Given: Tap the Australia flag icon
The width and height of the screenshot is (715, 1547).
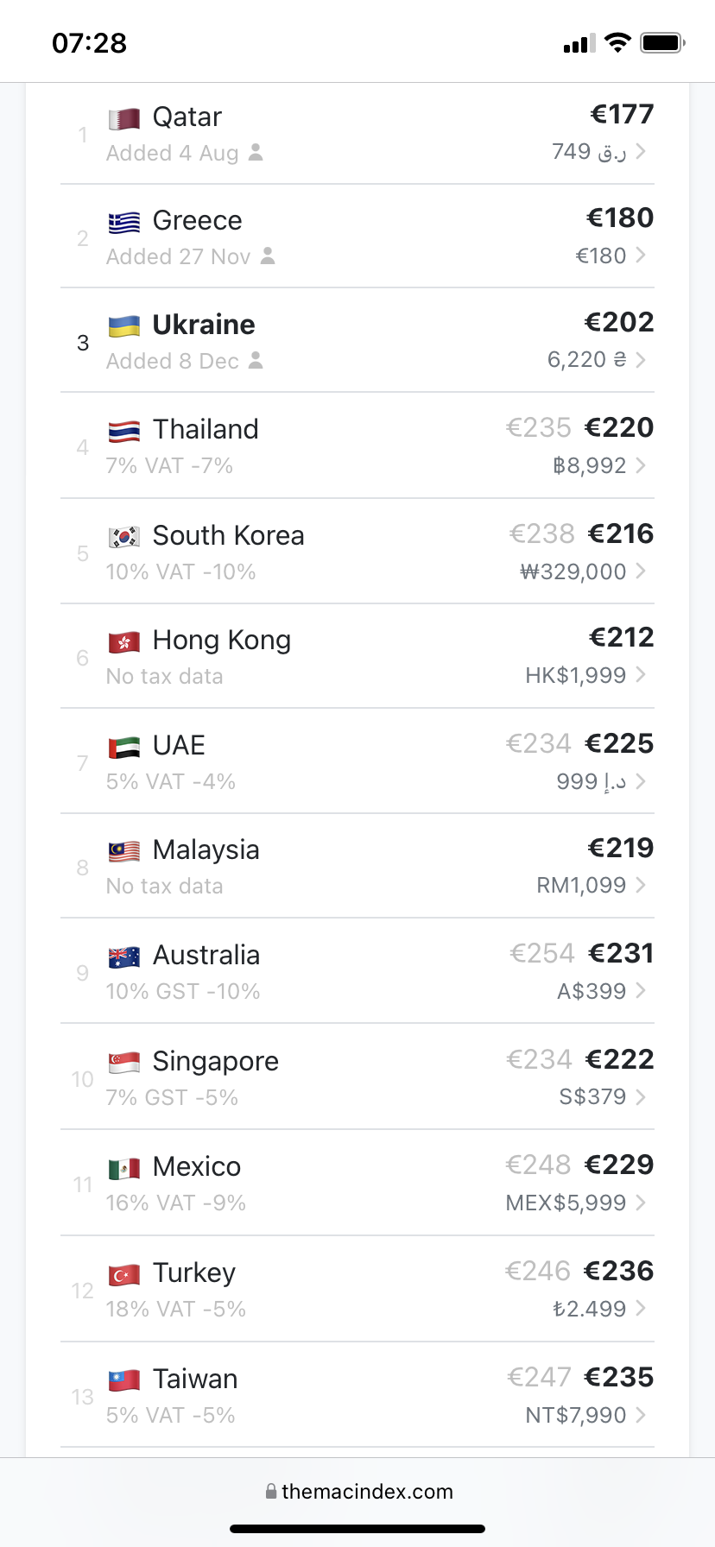Looking at the screenshot, I should pos(124,957).
